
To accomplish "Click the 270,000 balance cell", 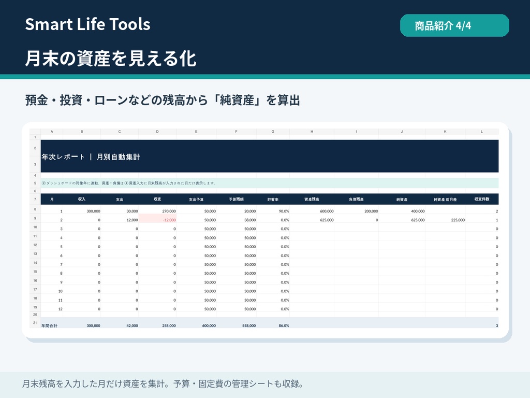I will click(157, 210).
